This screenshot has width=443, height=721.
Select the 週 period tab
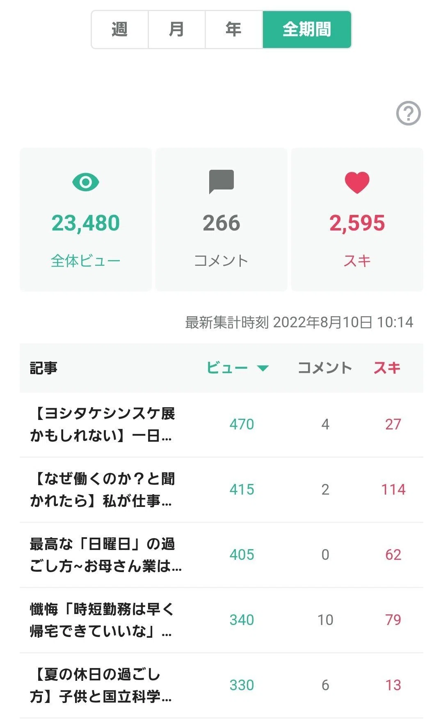click(x=120, y=30)
